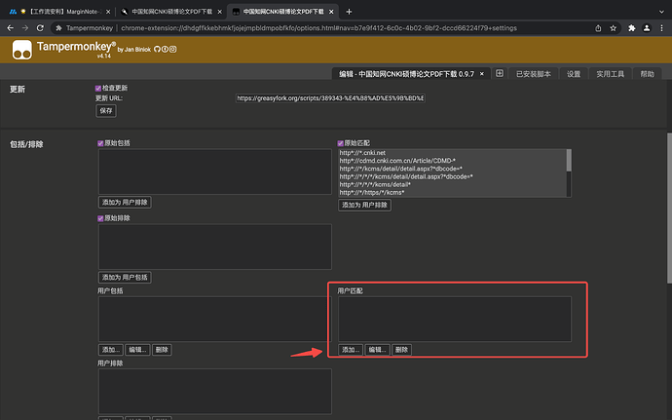Viewport: 672px width, 420px height.
Task: Open Jan Biniok's GitHub icon link
Action: tap(157, 50)
